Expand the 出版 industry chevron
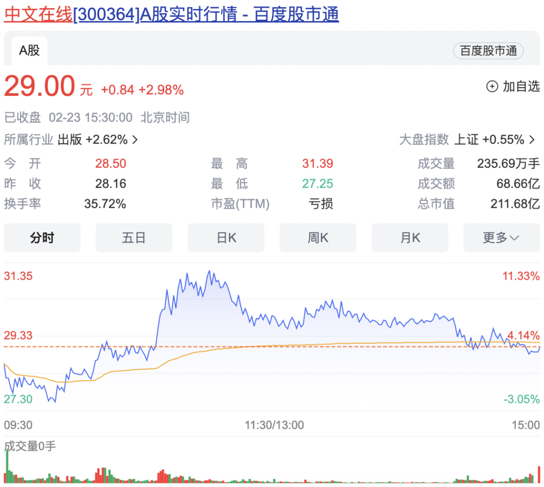The image size is (544, 487). 135,140
